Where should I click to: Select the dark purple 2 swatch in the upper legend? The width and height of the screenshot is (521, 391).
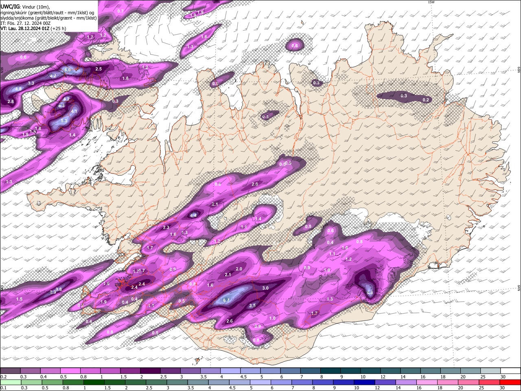tap(150, 371)
